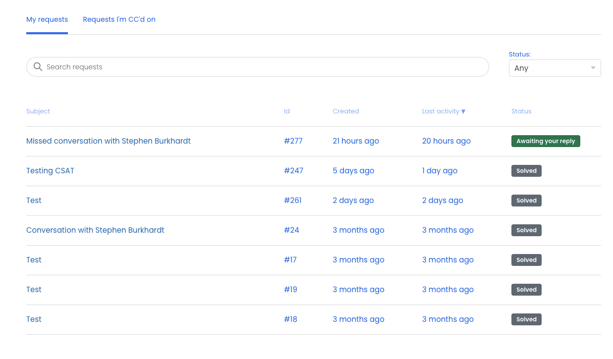Open request #18 from the list

34,319
